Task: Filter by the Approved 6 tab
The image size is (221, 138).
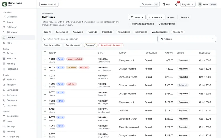Action: [78, 32]
